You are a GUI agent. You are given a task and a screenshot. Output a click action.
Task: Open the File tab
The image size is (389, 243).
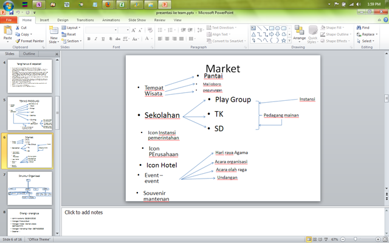pos(9,20)
